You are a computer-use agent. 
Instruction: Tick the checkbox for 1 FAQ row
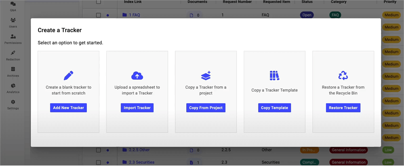click(x=98, y=15)
